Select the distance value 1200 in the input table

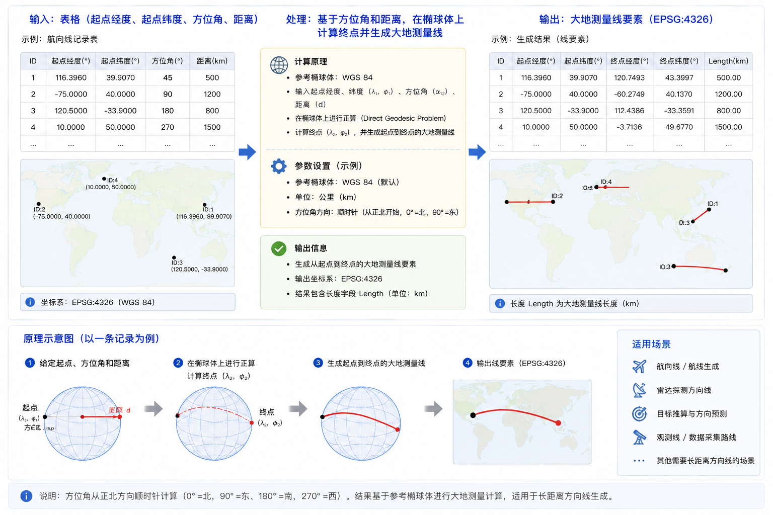pos(212,94)
